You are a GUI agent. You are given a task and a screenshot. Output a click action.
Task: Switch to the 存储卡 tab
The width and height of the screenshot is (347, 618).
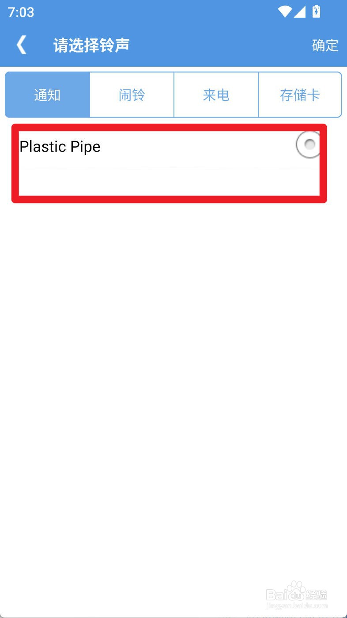click(x=300, y=95)
